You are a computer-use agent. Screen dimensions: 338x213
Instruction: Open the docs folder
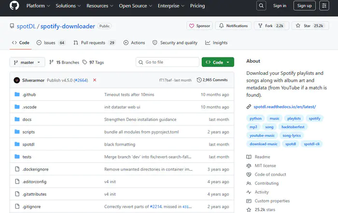pyautogui.click(x=27, y=120)
